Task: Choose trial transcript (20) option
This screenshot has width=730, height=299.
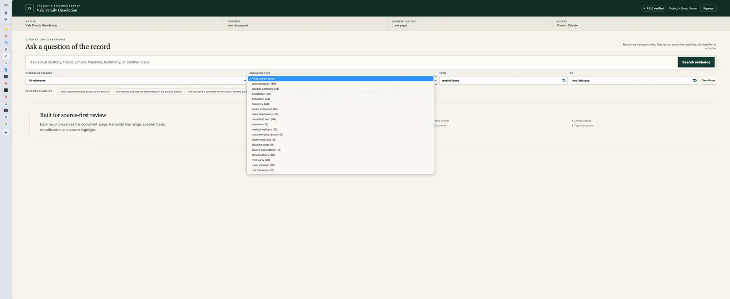Action: (x=340, y=170)
